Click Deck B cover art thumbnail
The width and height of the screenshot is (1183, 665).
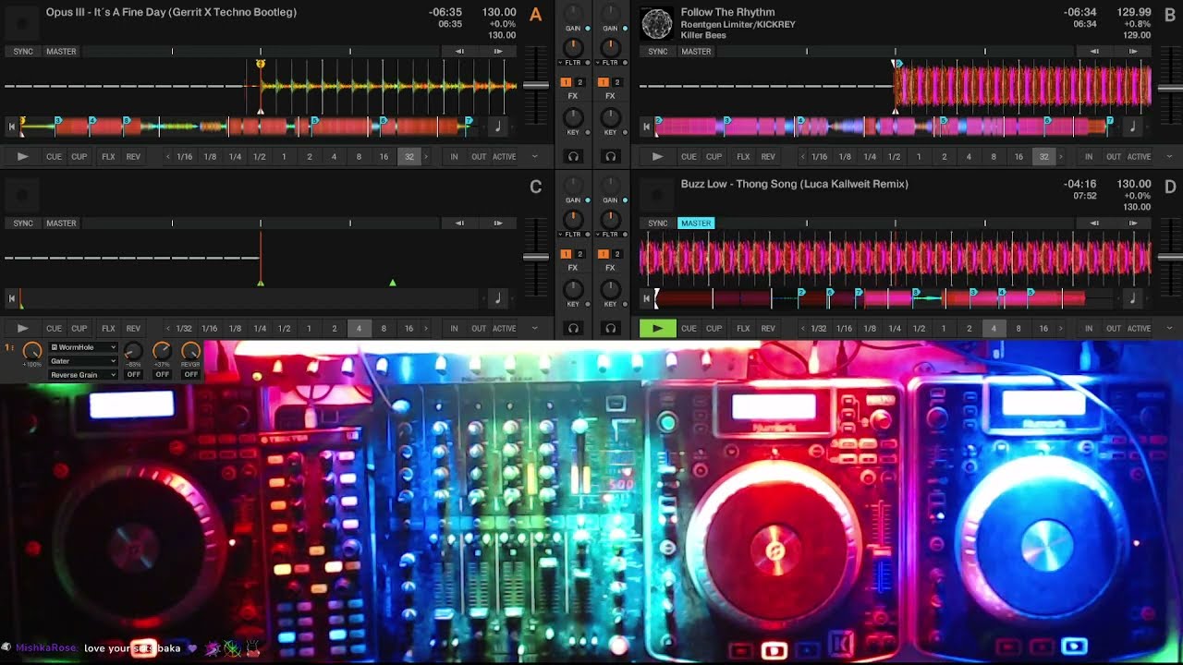pos(657,23)
